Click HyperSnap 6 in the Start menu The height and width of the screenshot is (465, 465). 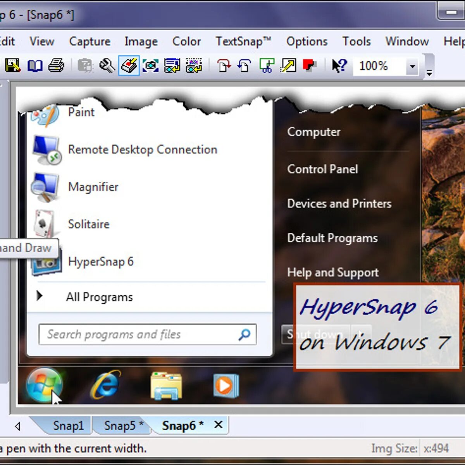tap(101, 262)
